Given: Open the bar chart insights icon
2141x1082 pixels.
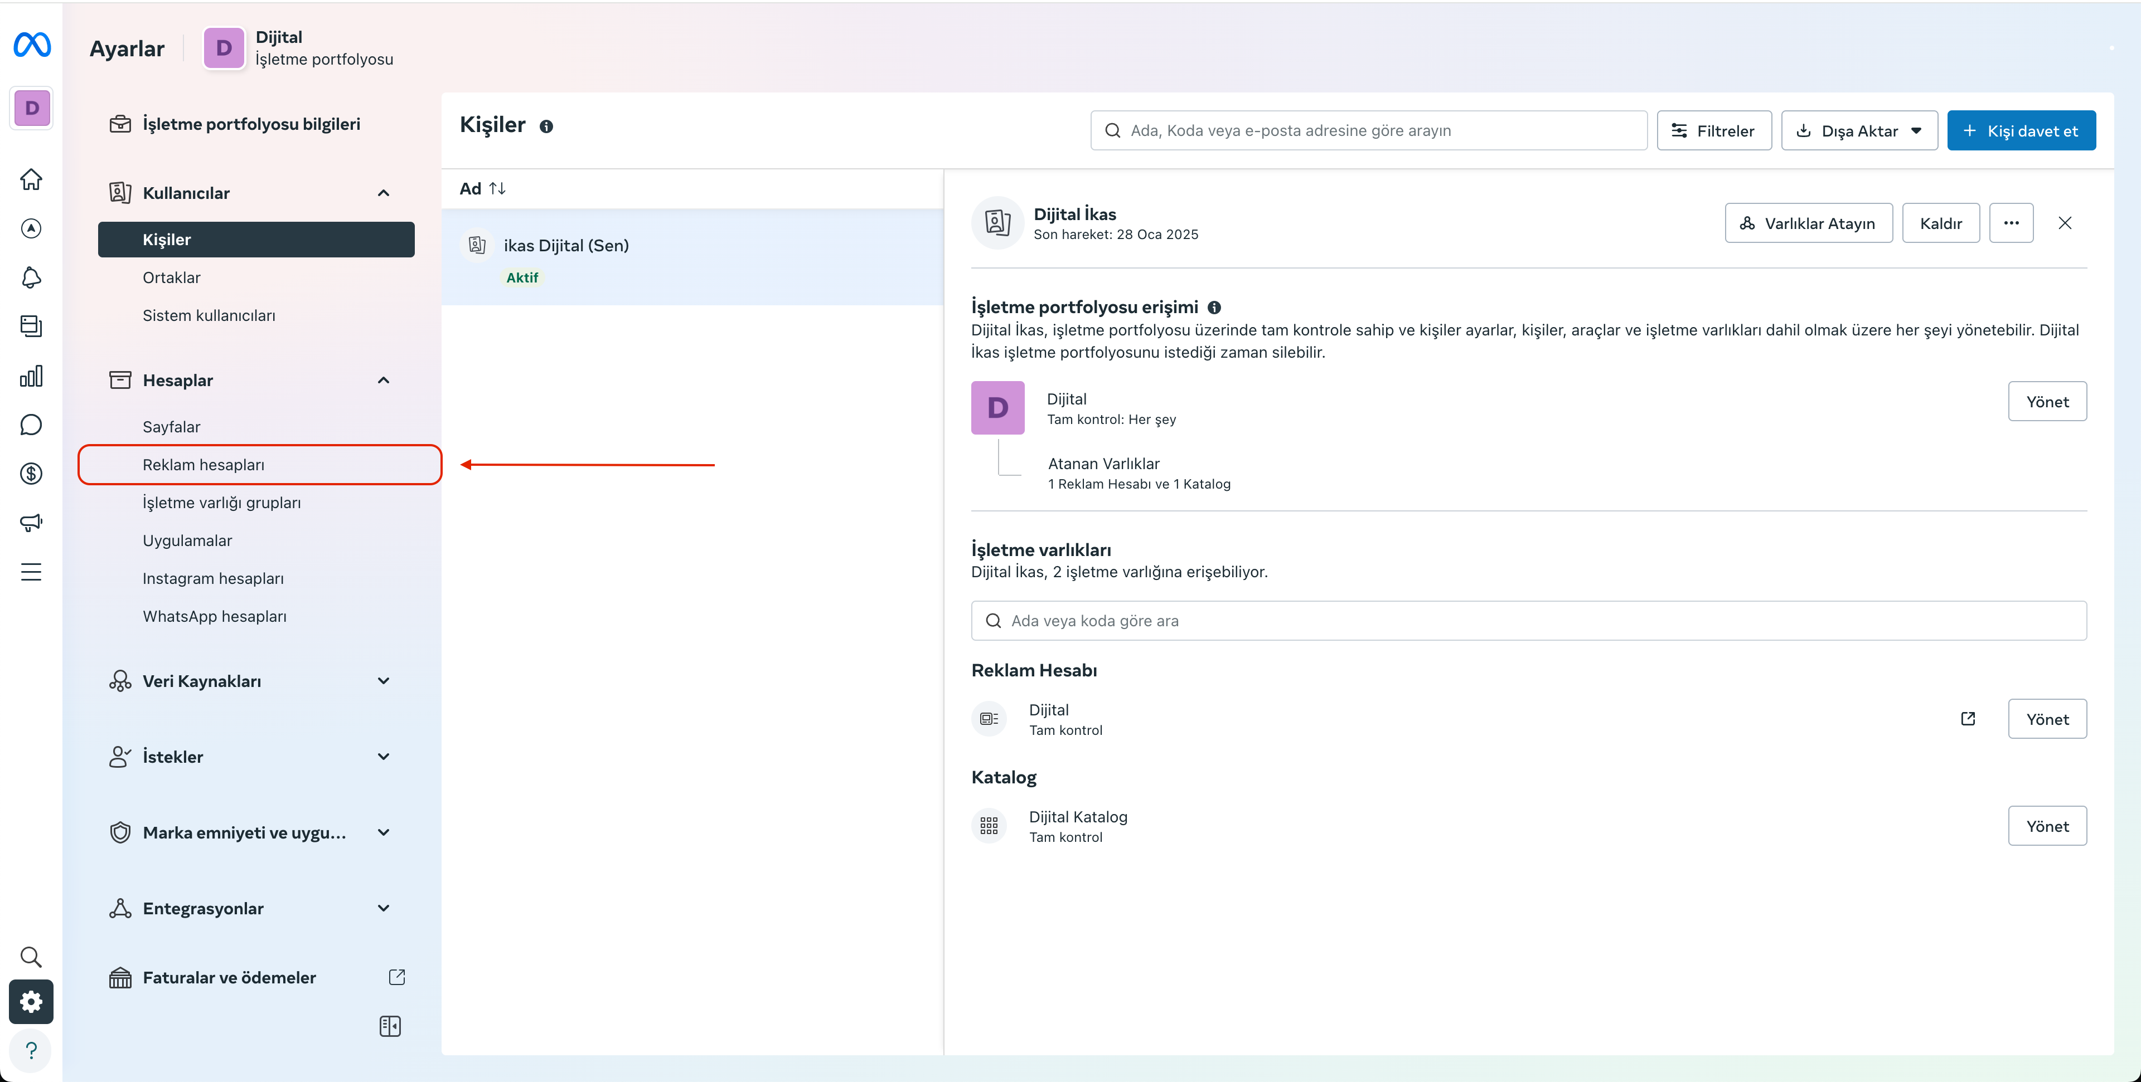Looking at the screenshot, I should [x=32, y=376].
